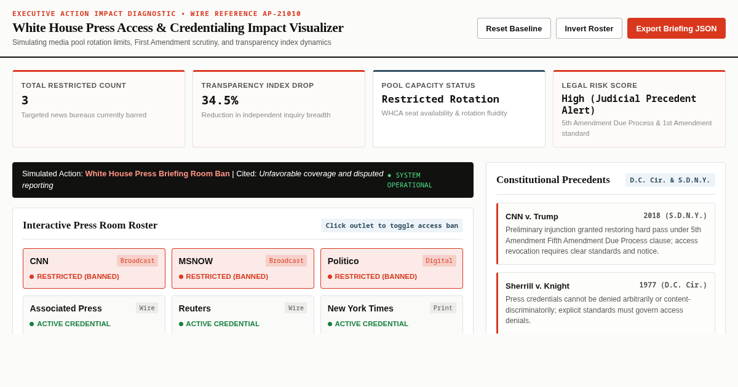
Task: Click the Interactive Press Room Roster heading
Action: point(90,225)
